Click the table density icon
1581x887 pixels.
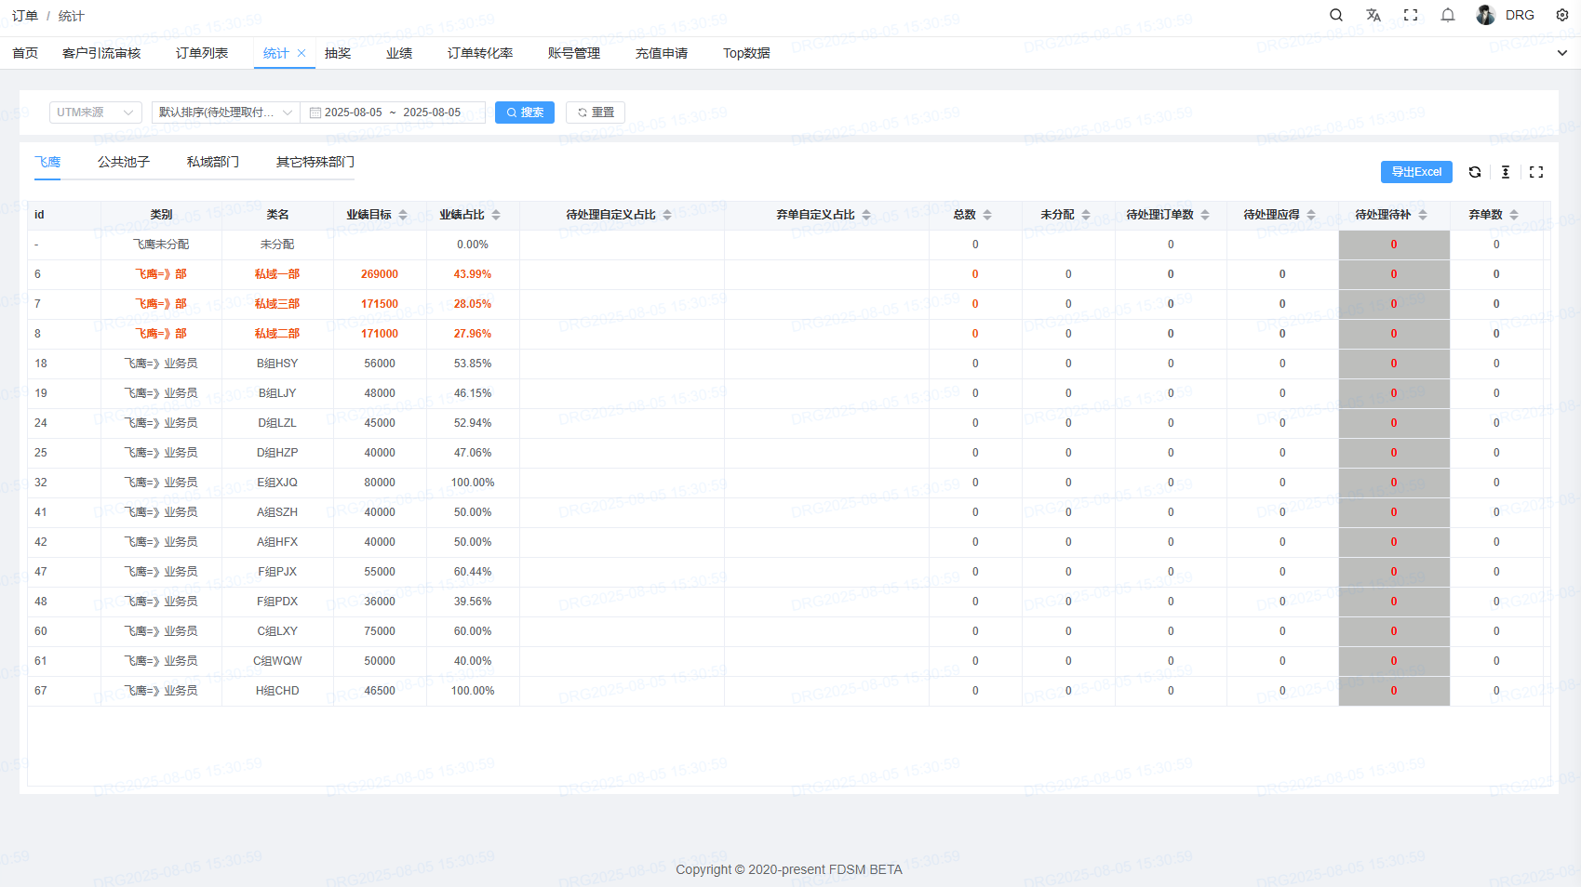click(x=1506, y=172)
